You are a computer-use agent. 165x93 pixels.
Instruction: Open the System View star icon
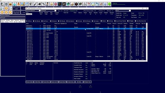tap(60, 4)
